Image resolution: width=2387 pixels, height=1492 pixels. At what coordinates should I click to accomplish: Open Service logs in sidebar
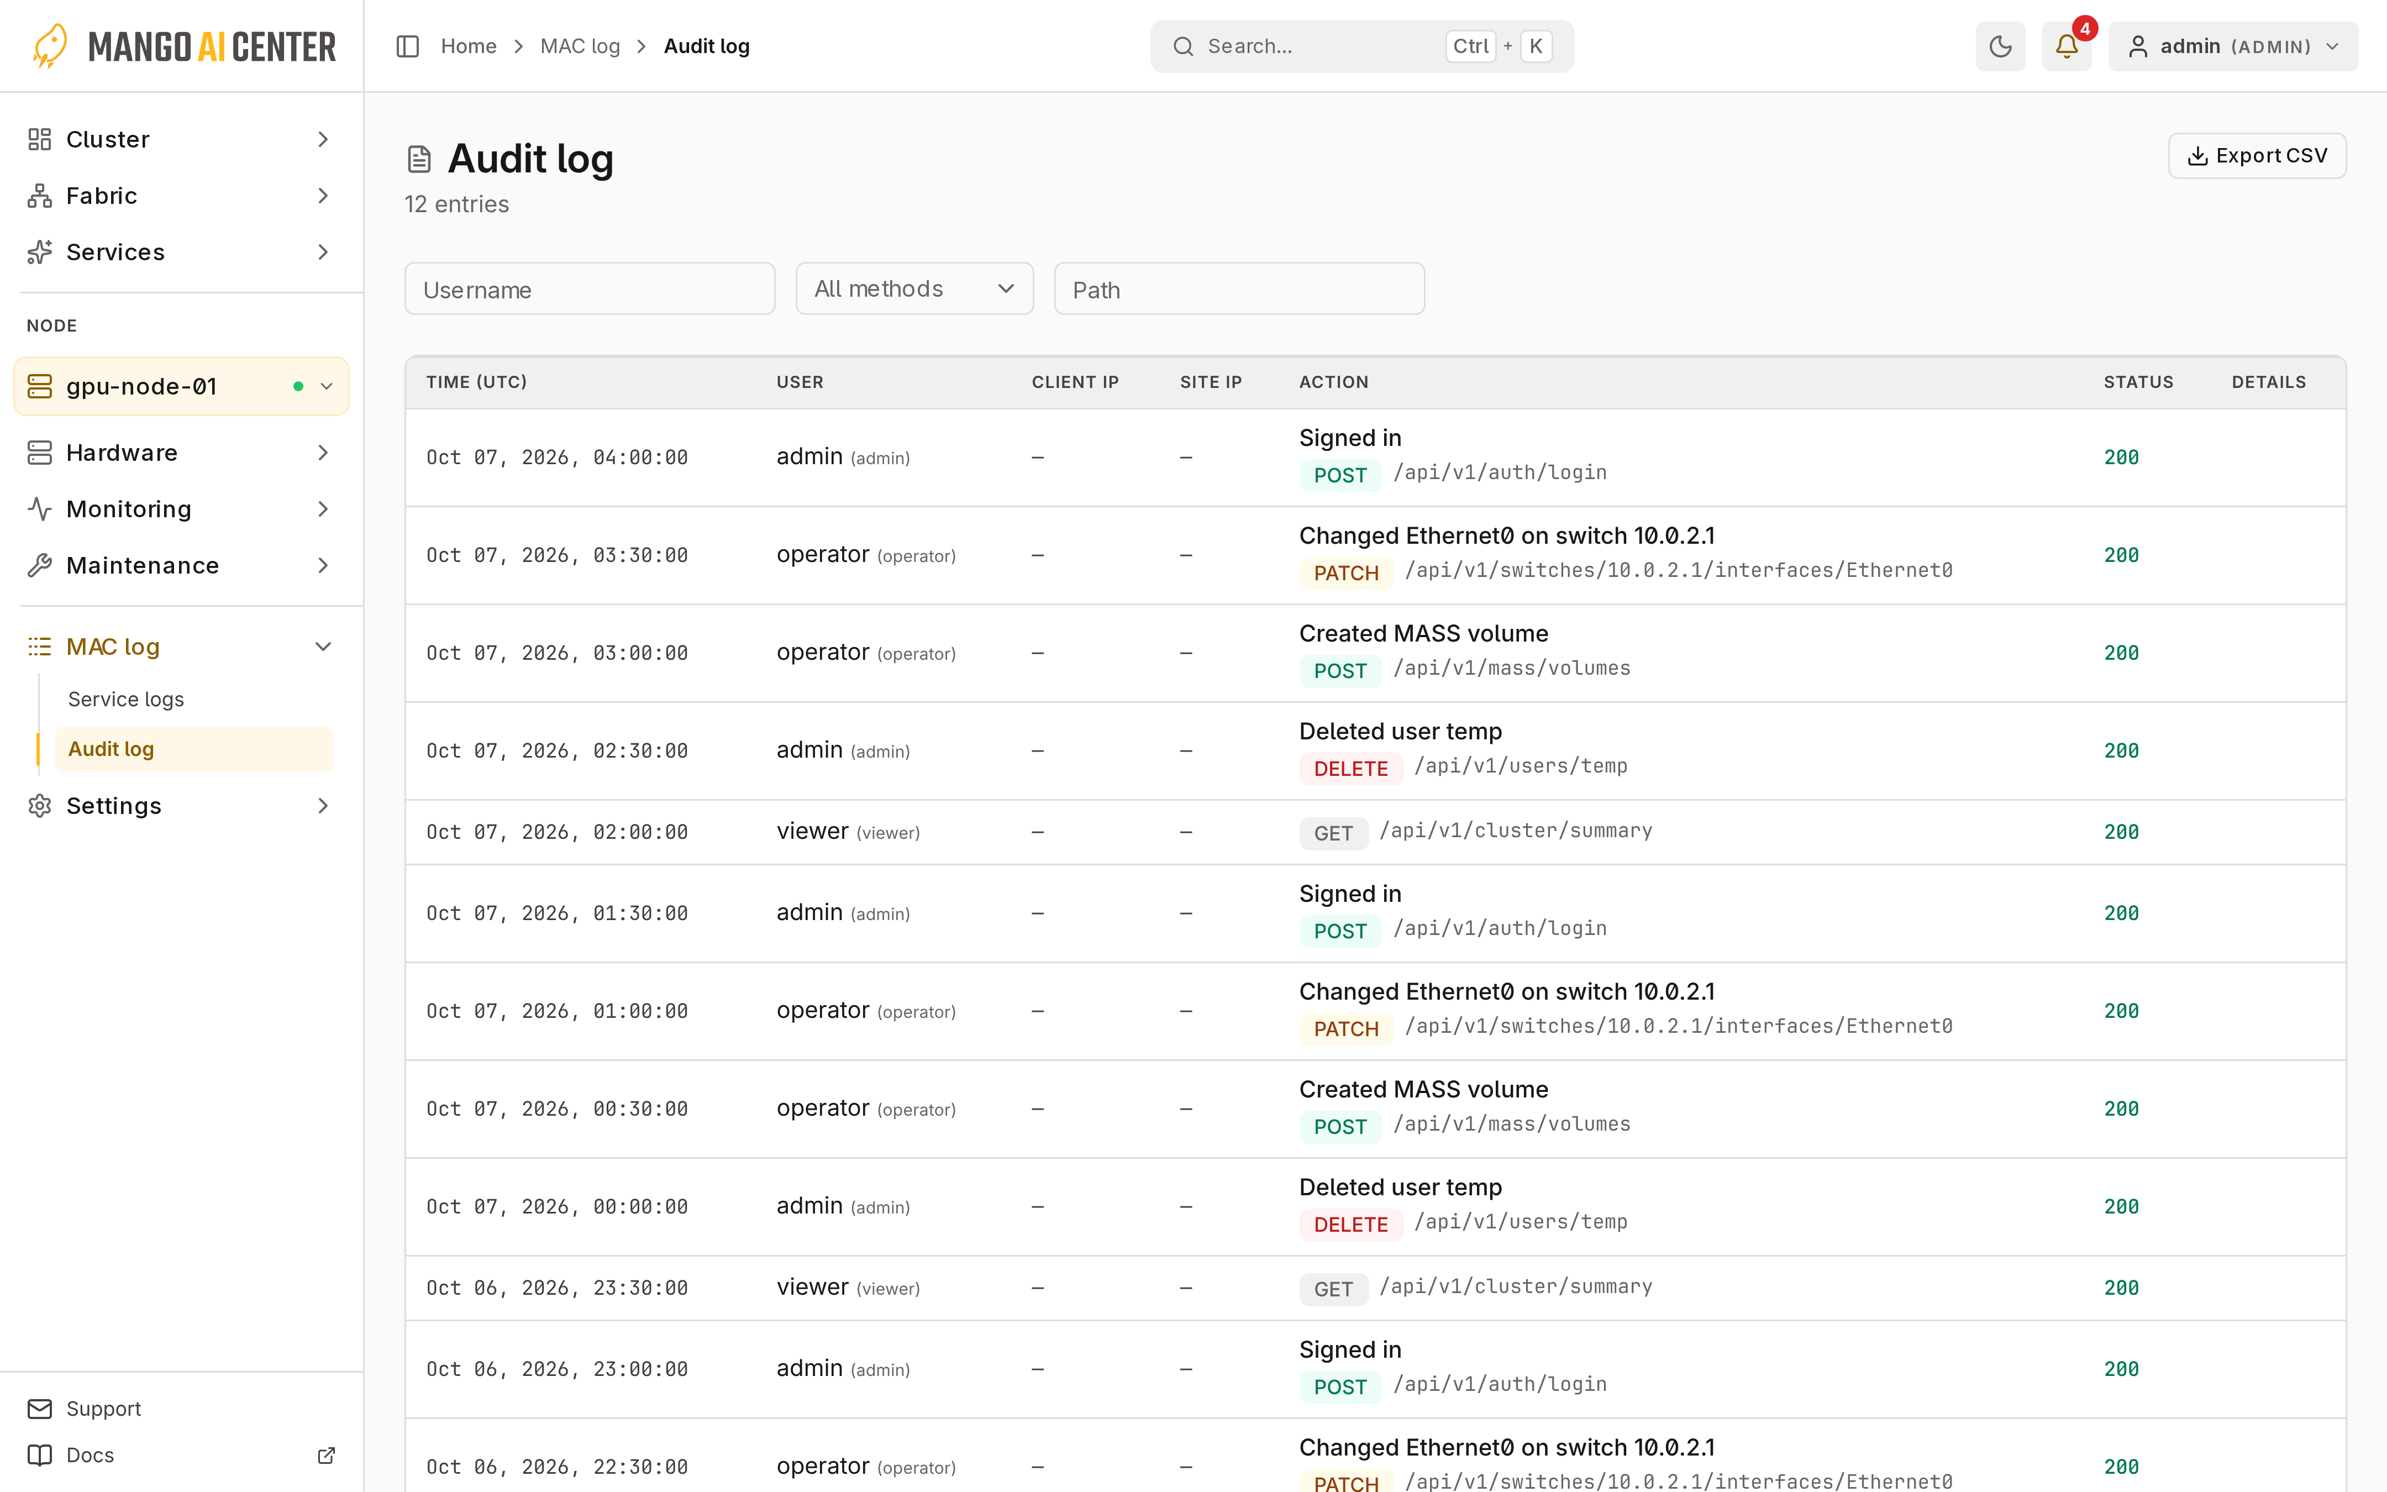coord(125,698)
